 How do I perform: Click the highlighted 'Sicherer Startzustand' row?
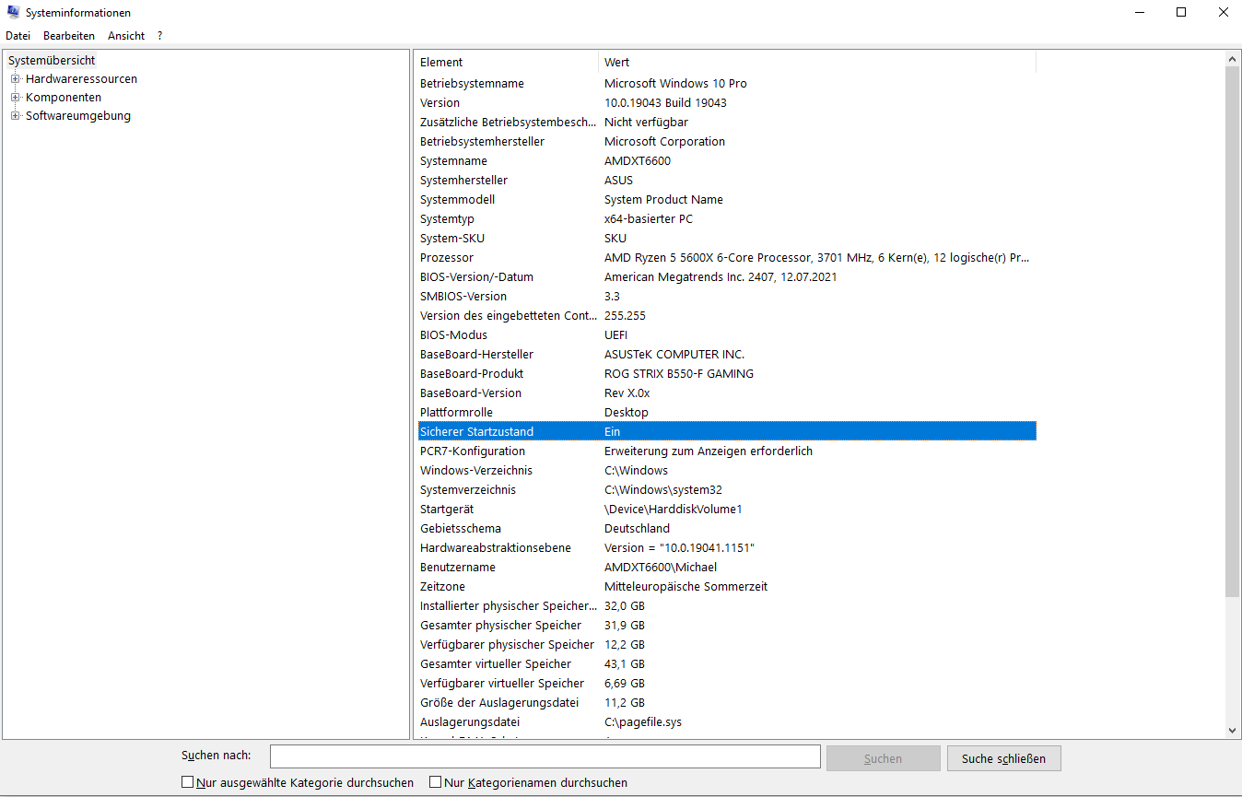[727, 431]
